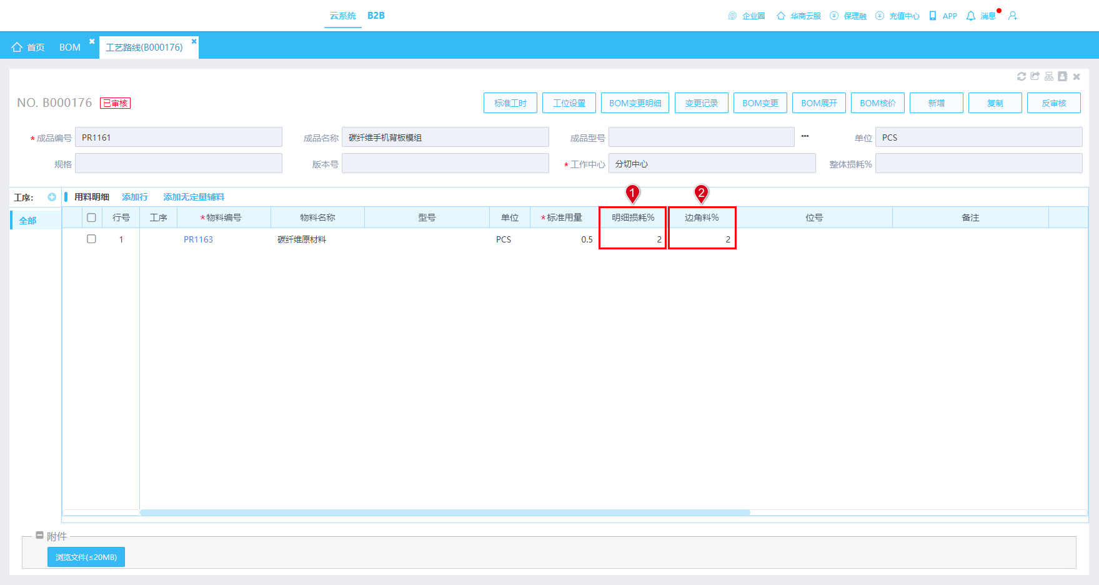Collapse the 附件 attachment section

click(x=40, y=536)
